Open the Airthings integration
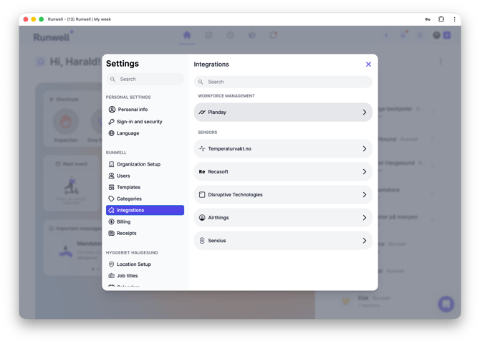The width and height of the screenshot is (480, 344). [283, 217]
